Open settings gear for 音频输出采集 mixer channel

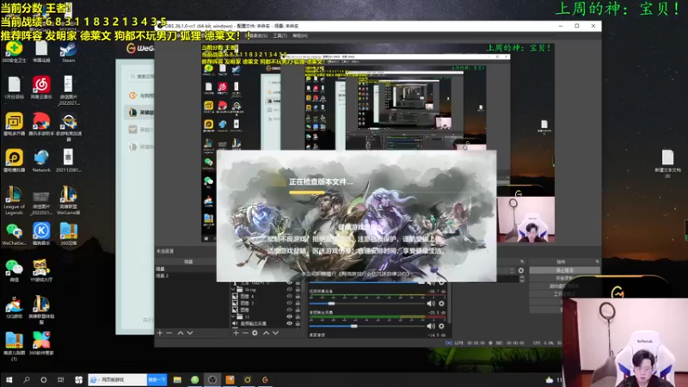pyautogui.click(x=441, y=326)
